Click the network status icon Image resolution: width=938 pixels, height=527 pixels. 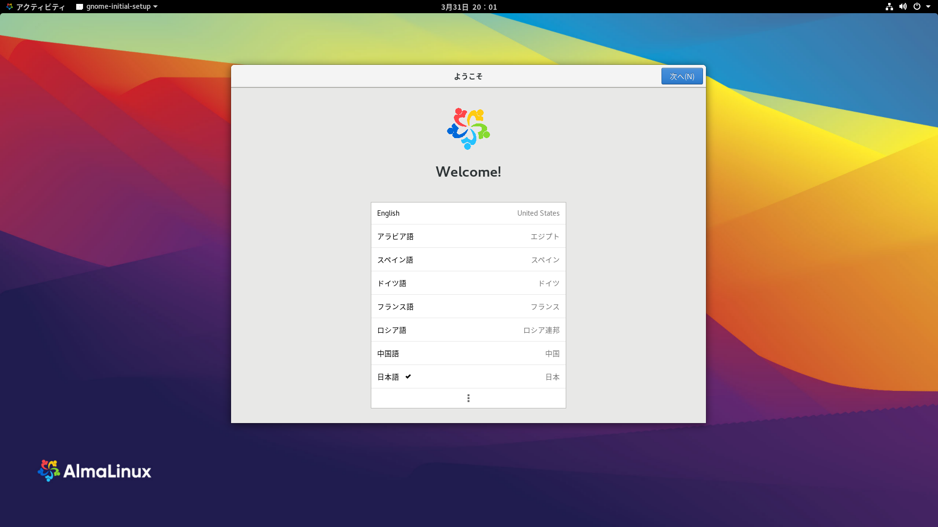[x=889, y=7]
